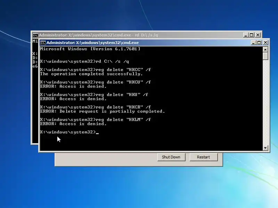Minimize the front cmd.exe window
The height and width of the screenshot is (208, 278).
tap(253, 43)
